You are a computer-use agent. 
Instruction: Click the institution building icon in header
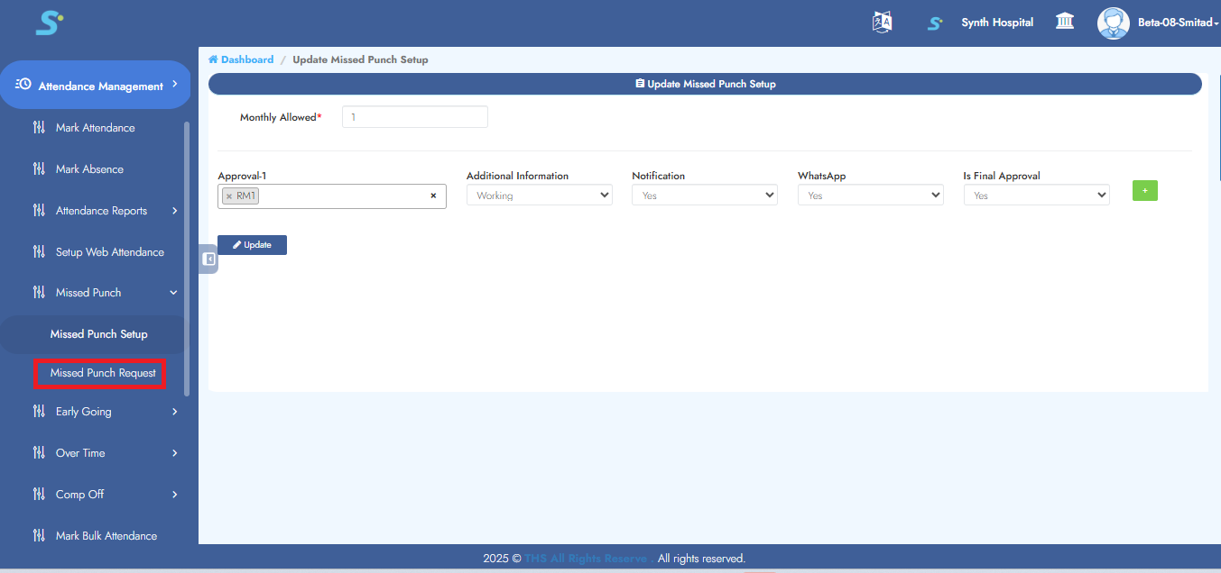(1065, 22)
